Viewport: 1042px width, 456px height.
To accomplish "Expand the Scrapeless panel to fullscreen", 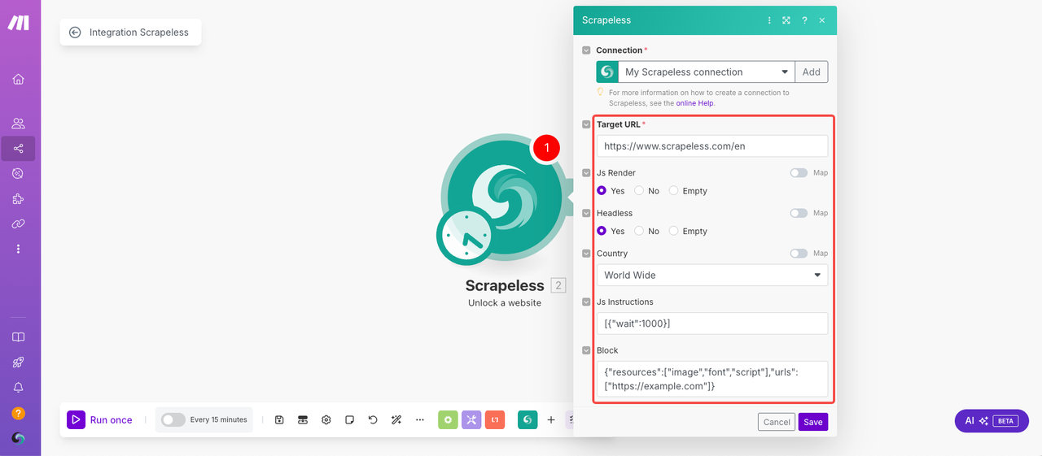I will [x=786, y=20].
